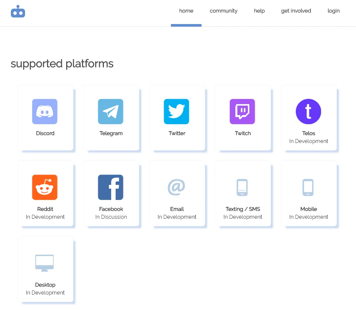Click the Mobile label text
The width and height of the screenshot is (356, 310).
pyautogui.click(x=309, y=209)
